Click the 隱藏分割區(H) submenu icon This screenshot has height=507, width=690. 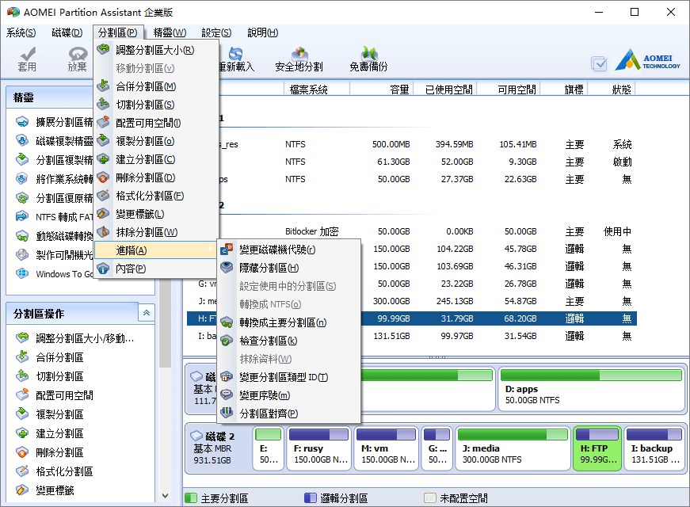pyautogui.click(x=227, y=268)
